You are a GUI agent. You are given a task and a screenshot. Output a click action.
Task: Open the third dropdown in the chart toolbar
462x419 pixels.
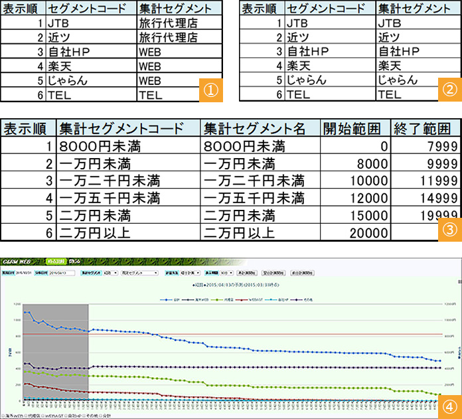pos(190,273)
